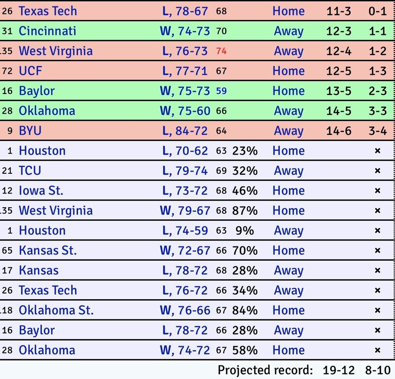Open the W, 75-73 Baylor game
This screenshot has height=379, width=395.
point(185,91)
